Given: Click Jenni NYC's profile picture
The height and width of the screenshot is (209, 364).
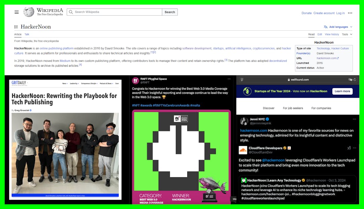Looking at the screenshot, I should (x=244, y=121).
